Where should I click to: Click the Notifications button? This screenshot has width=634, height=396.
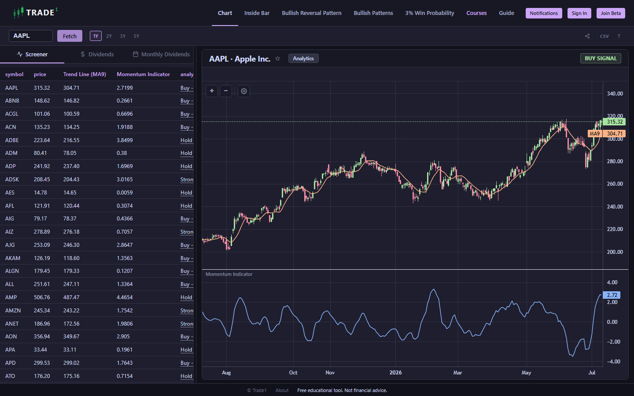544,13
